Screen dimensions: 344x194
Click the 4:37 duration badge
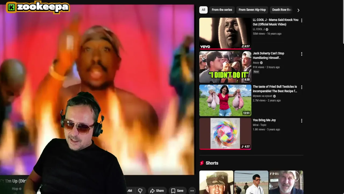[246, 147]
